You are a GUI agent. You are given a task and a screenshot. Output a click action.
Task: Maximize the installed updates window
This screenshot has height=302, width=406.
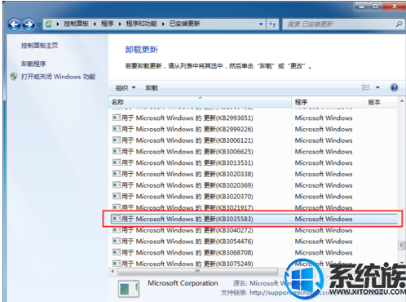[376, 7]
